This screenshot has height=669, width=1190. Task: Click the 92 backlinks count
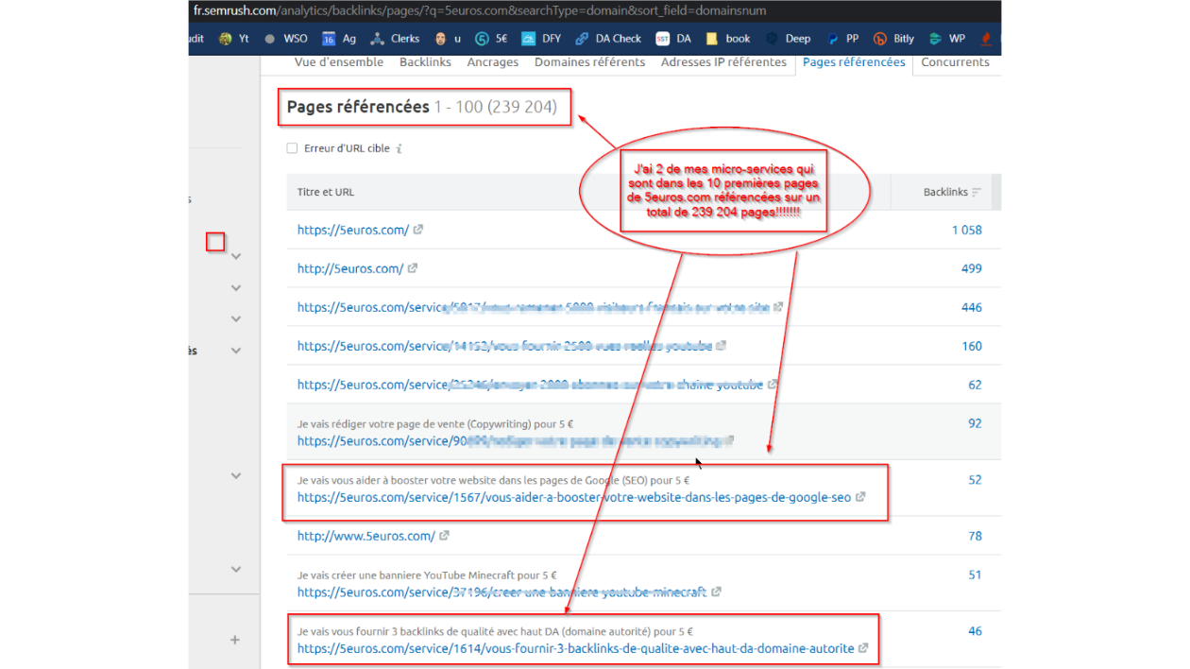click(975, 423)
